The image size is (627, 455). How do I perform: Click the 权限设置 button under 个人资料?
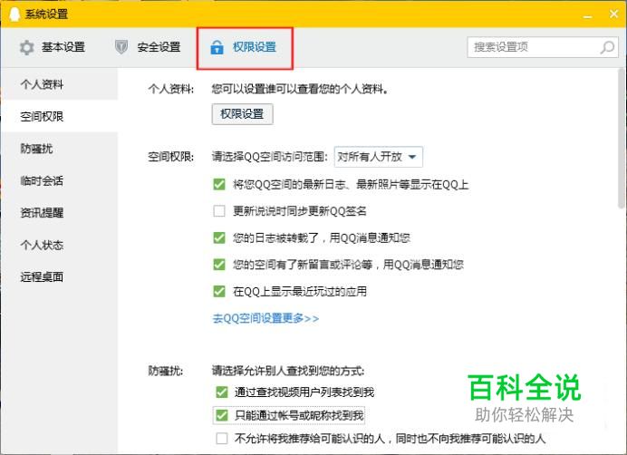(x=242, y=114)
